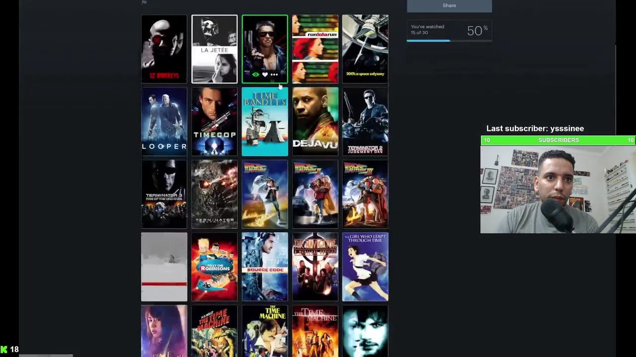Open the Timecop poster
Viewport: 636px width, 357px height.
pyautogui.click(x=215, y=121)
